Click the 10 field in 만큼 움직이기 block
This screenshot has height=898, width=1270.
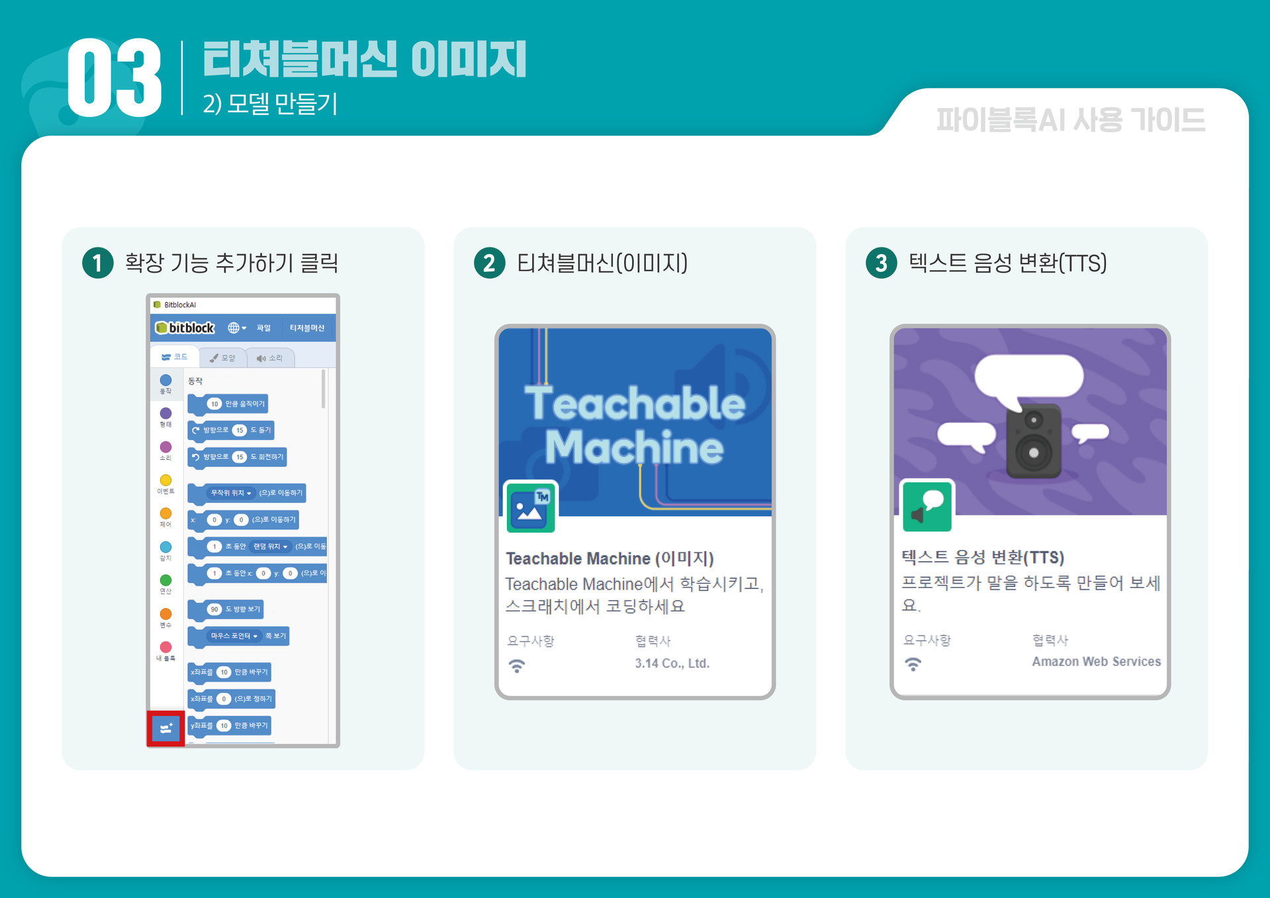[x=214, y=404]
